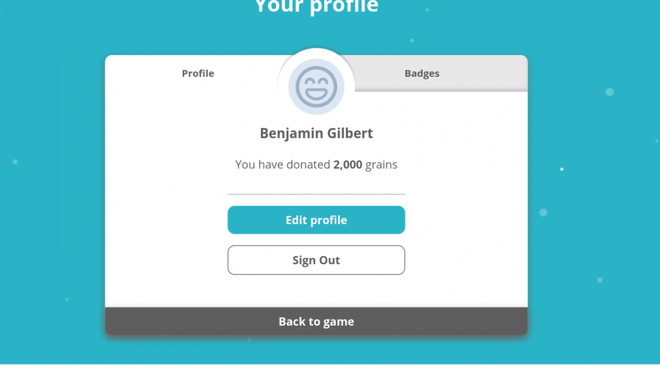Select the Profile tab
This screenshot has height=371, width=660.
pyautogui.click(x=198, y=73)
